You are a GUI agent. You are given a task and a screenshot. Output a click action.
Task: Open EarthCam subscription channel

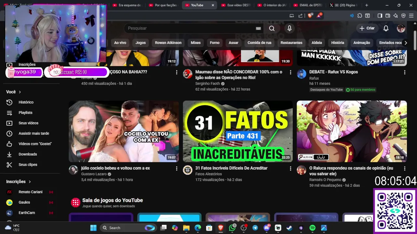click(x=27, y=213)
